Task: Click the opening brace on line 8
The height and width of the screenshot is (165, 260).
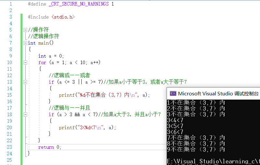Action: coord(30,49)
